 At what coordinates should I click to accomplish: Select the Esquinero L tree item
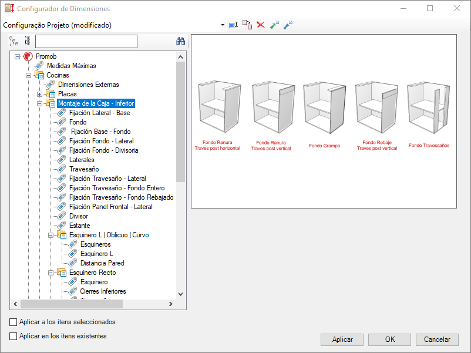pos(97,254)
